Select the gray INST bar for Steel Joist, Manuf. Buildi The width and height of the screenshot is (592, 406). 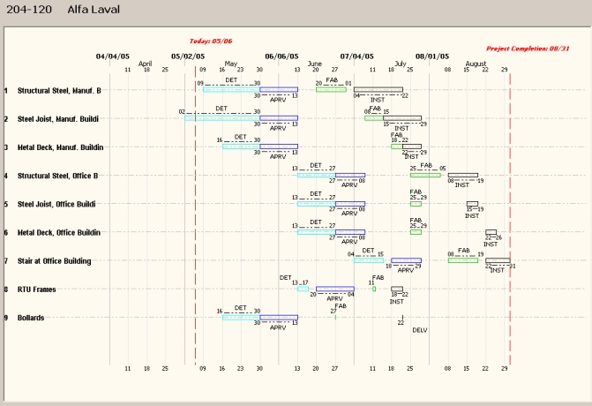401,117
